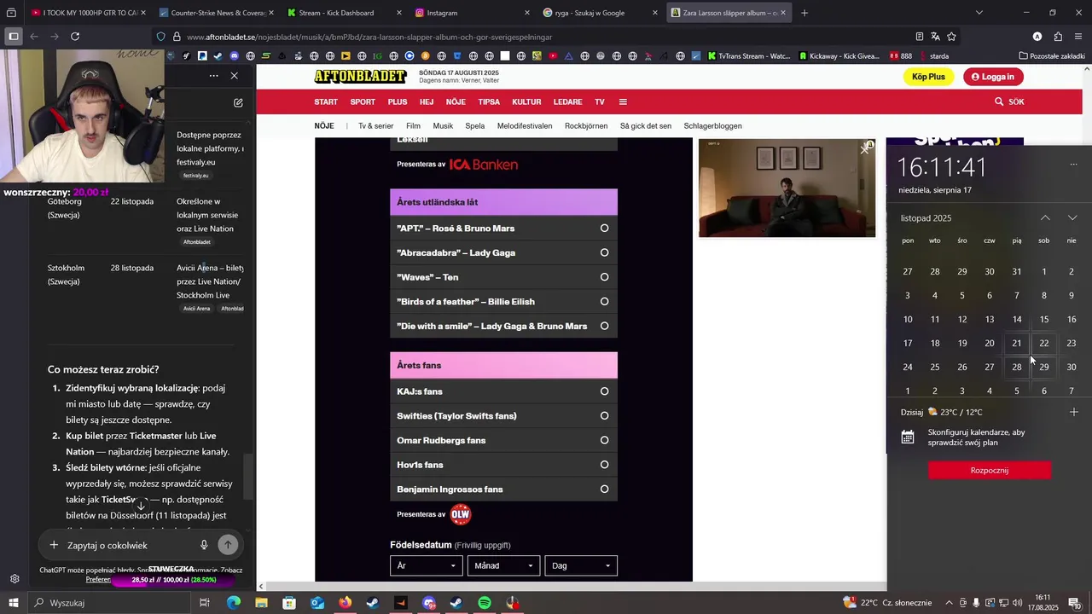Close the ChatGPT sidebar panel

[234, 76]
